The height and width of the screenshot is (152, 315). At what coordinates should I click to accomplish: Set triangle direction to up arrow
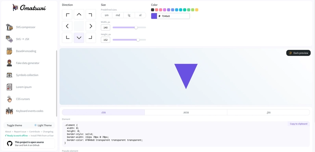[79, 14]
